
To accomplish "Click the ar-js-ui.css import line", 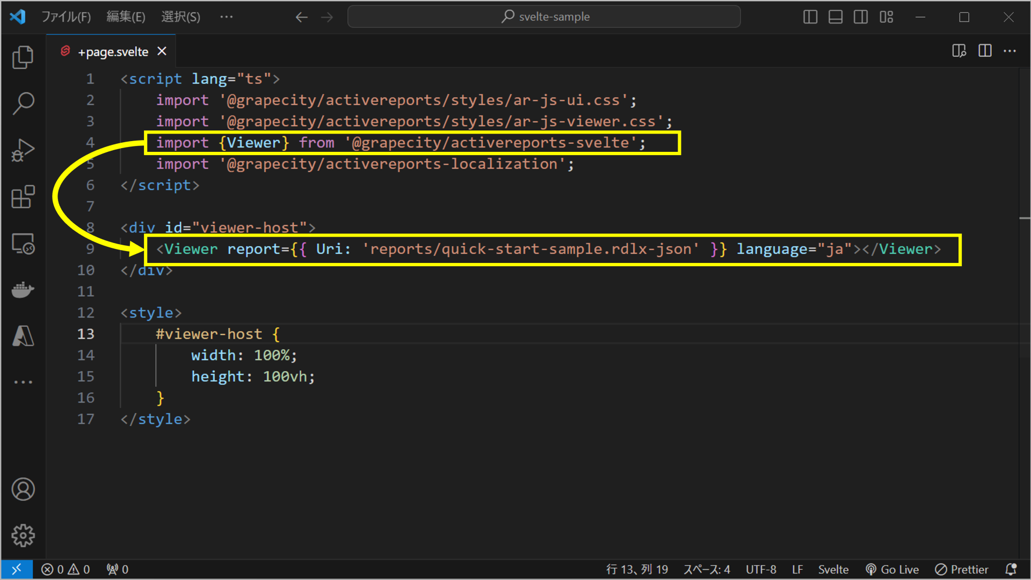I will tap(396, 100).
